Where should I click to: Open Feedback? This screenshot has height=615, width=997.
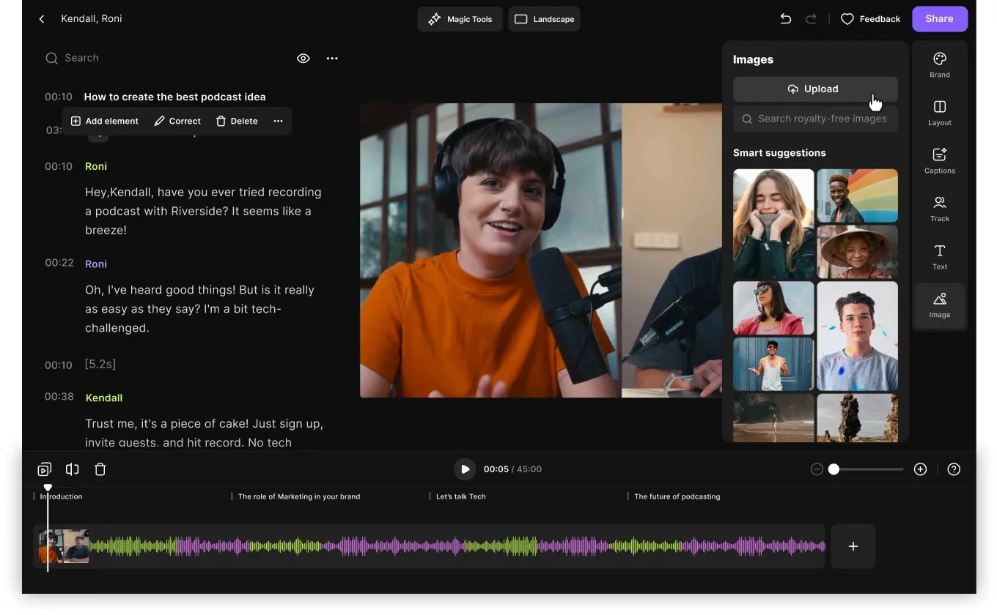pos(870,19)
